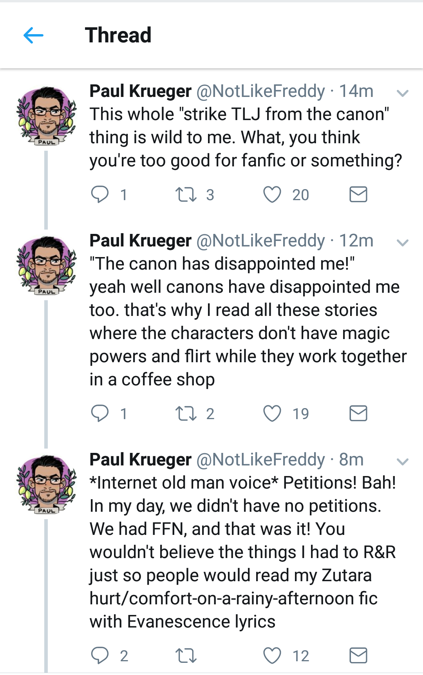Like the tweet with 19 likes
The width and height of the screenshot is (423, 675).
point(272,414)
